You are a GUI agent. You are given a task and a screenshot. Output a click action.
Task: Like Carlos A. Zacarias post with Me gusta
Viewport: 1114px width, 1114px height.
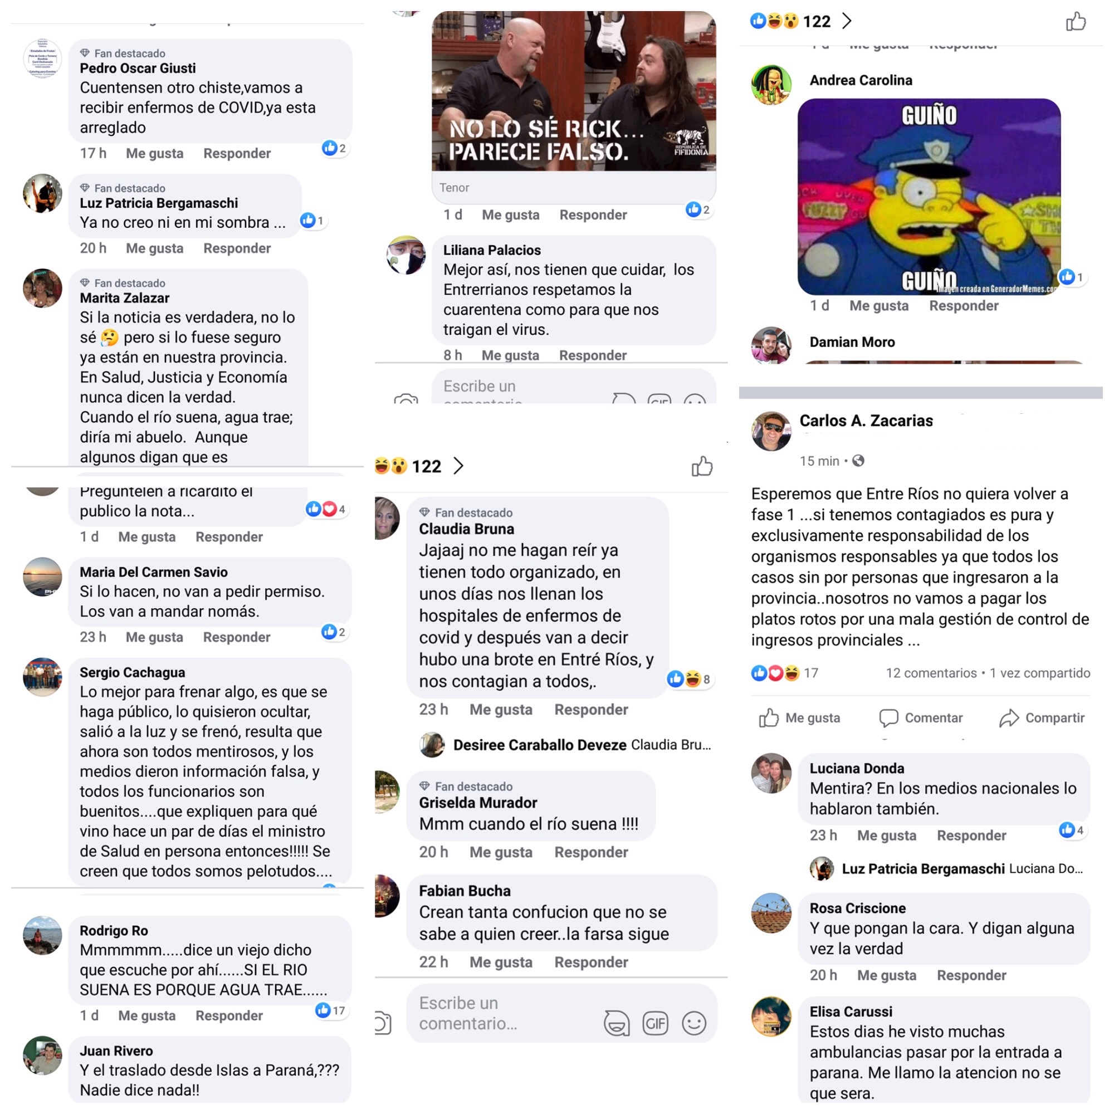(799, 718)
